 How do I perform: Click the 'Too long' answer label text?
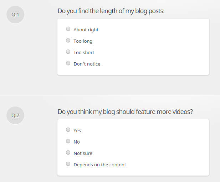pyautogui.click(x=83, y=41)
